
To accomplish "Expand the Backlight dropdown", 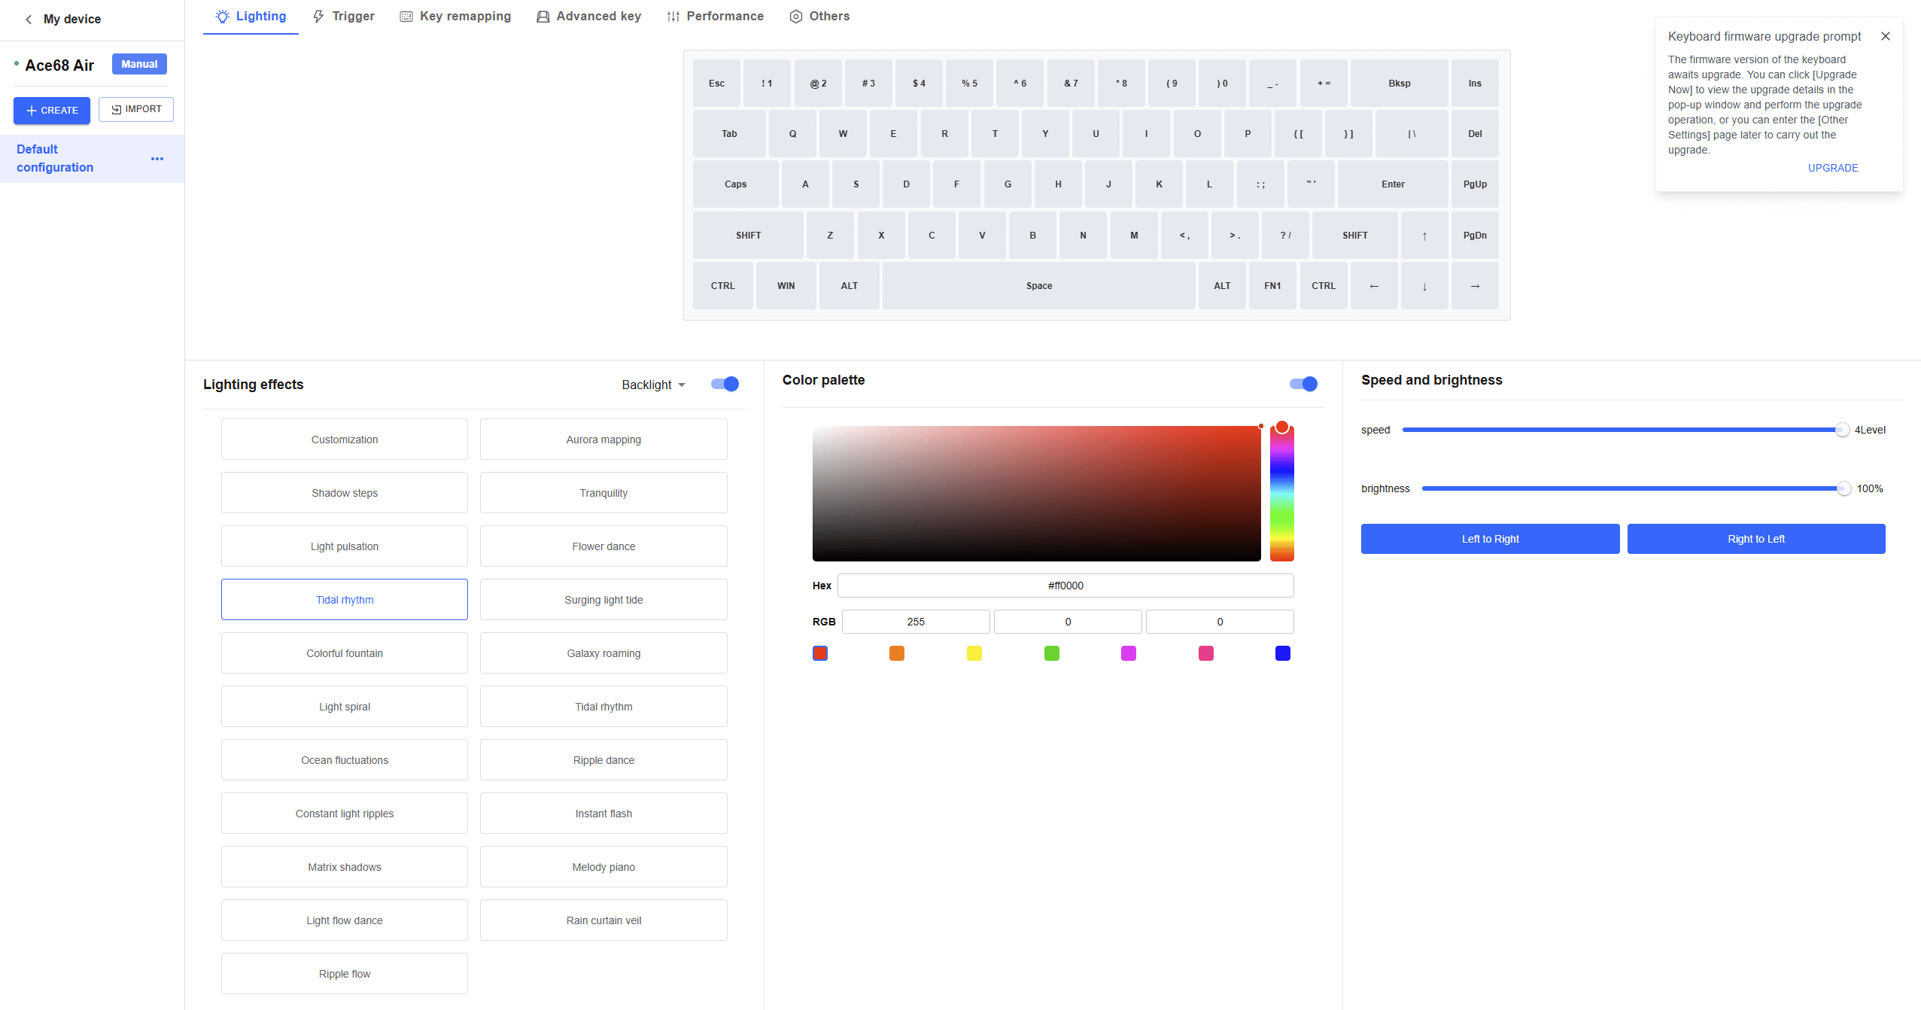I will click(x=653, y=385).
